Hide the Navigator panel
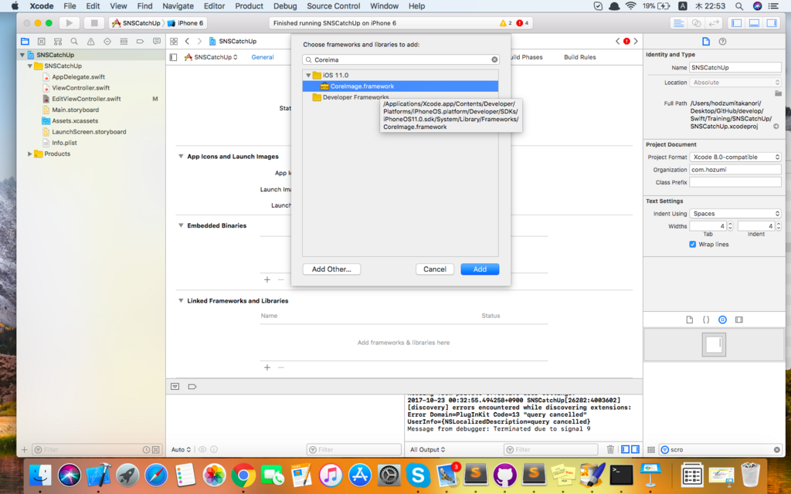 (x=736, y=23)
